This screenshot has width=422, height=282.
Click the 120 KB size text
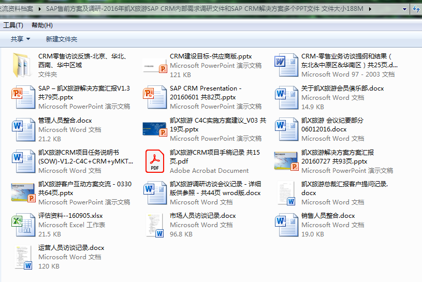(x=49, y=266)
